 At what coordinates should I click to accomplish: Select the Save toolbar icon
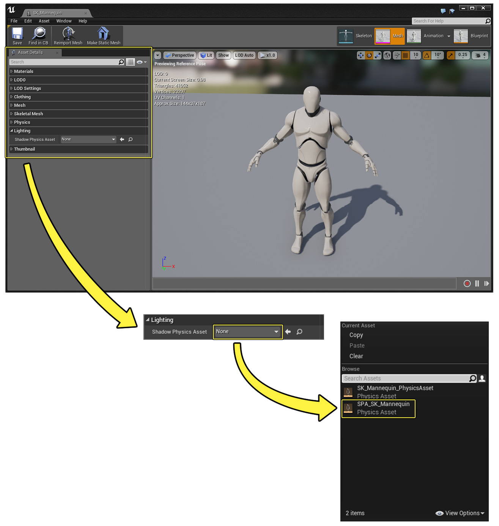pos(17,35)
